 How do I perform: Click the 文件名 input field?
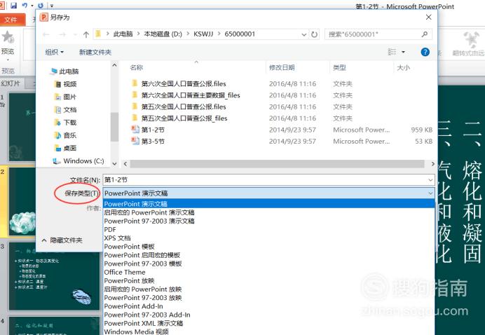pyautogui.click(x=266, y=179)
